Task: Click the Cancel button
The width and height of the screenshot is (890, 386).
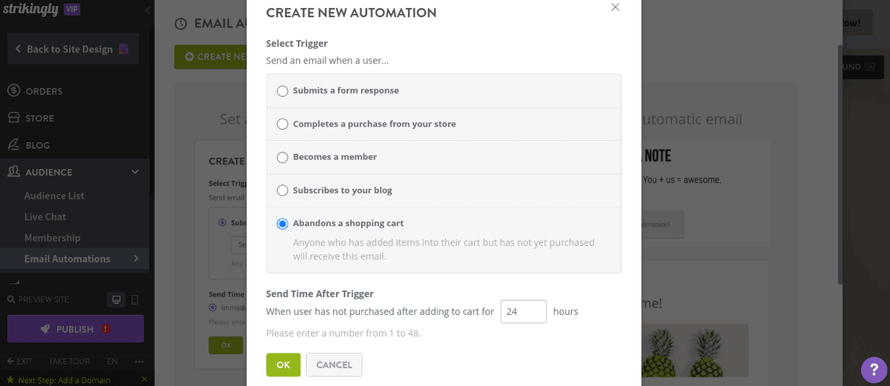Action: coord(334,365)
